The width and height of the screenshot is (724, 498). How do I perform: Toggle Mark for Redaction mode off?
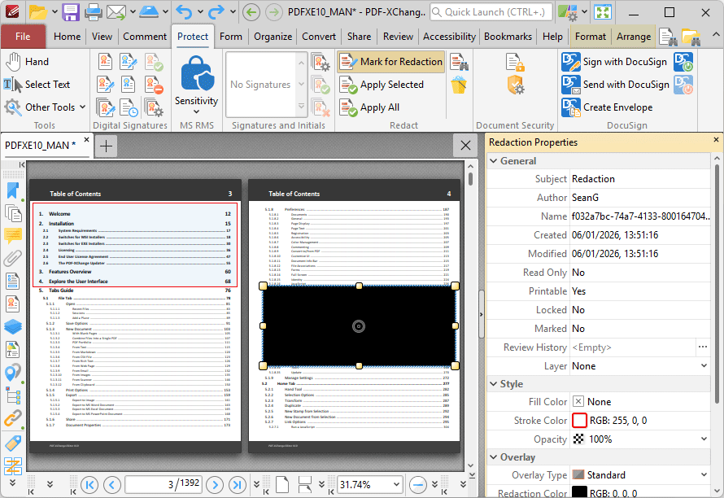tap(390, 61)
